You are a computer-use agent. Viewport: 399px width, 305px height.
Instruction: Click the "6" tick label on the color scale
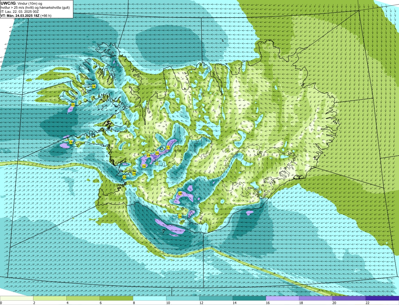point(101,303)
